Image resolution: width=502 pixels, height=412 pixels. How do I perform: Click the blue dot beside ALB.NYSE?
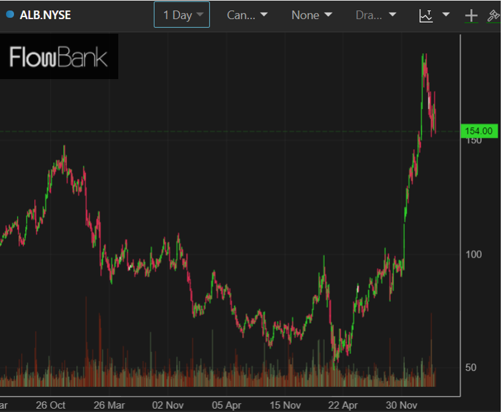point(10,15)
